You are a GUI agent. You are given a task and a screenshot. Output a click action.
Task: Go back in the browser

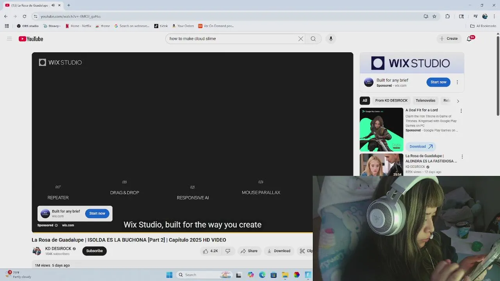point(6,16)
